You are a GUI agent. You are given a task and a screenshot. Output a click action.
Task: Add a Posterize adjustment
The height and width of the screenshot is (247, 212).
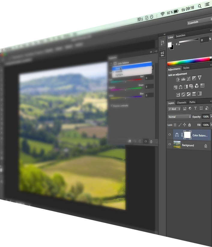tap(183, 94)
